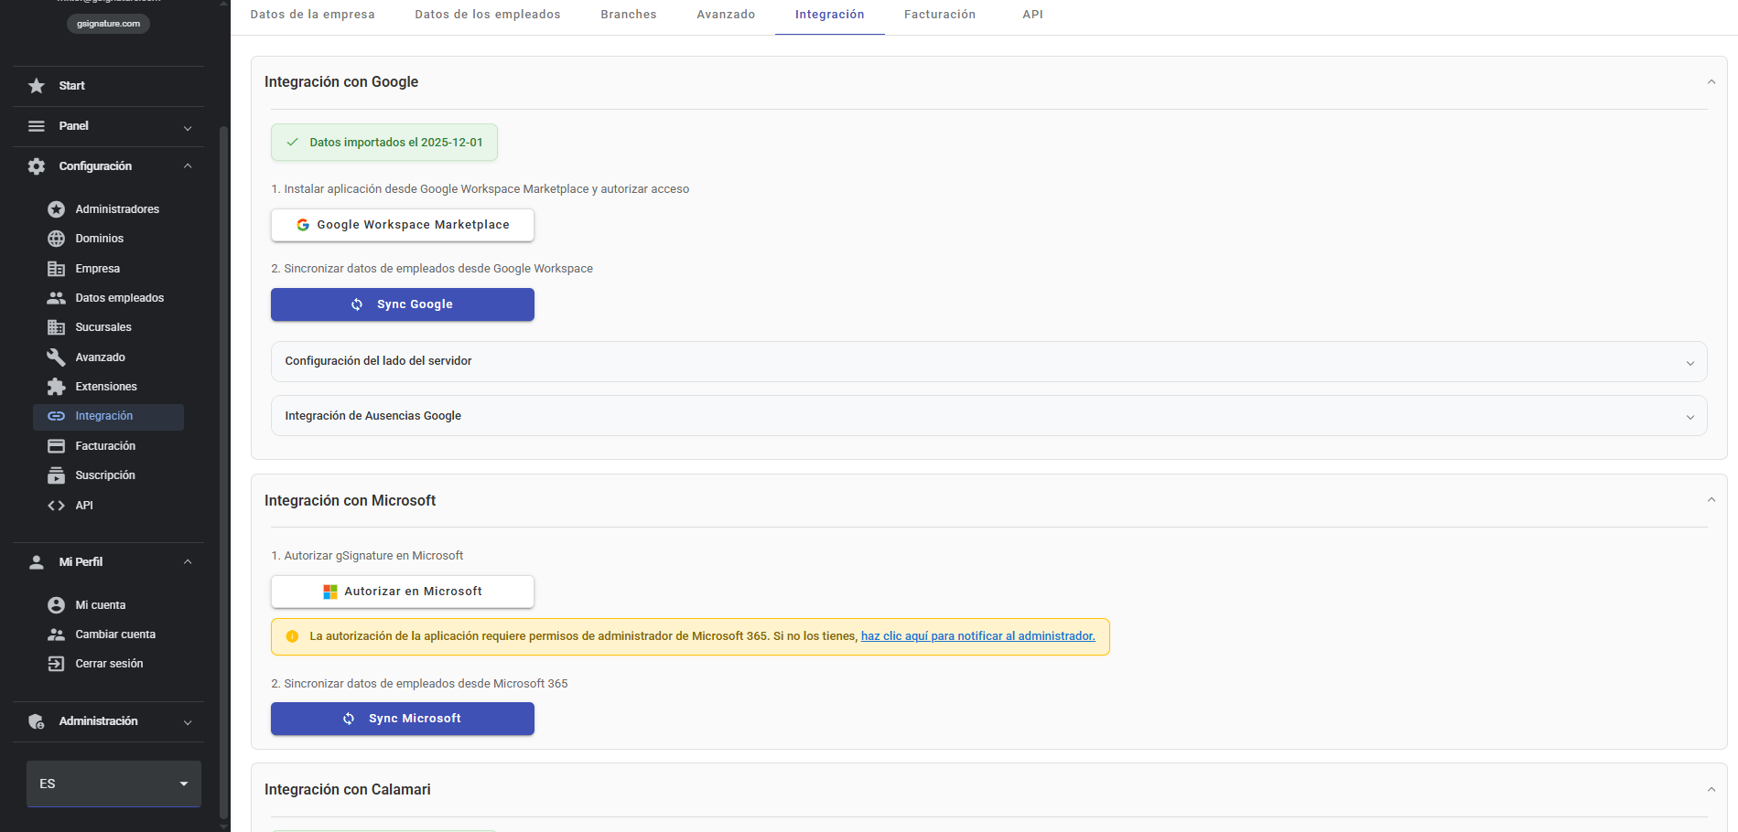Click the Extensiones puzzle piece icon
The image size is (1738, 832).
click(x=56, y=387)
